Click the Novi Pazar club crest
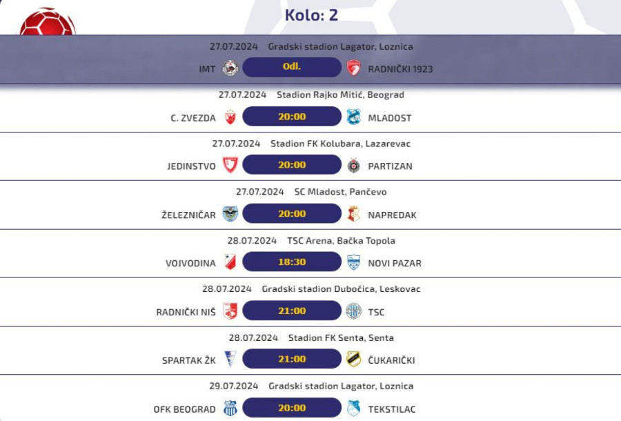 (353, 263)
